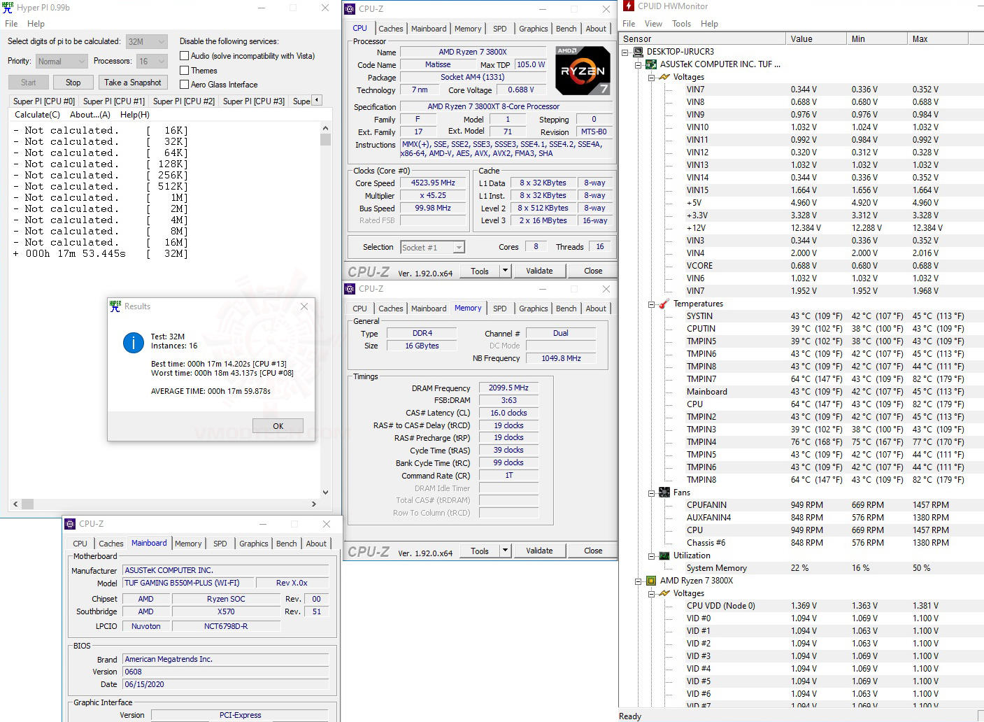Viewport: 984px width, 722px height.
Task: Click the AMD Ryzen 7 logo image
Action: click(583, 71)
